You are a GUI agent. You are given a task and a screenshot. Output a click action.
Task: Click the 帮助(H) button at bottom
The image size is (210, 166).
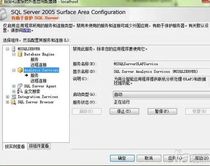pyautogui.click(x=200, y=158)
